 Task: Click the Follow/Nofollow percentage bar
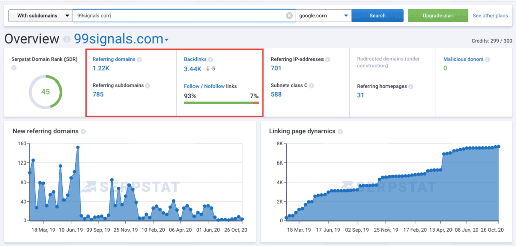(x=221, y=103)
